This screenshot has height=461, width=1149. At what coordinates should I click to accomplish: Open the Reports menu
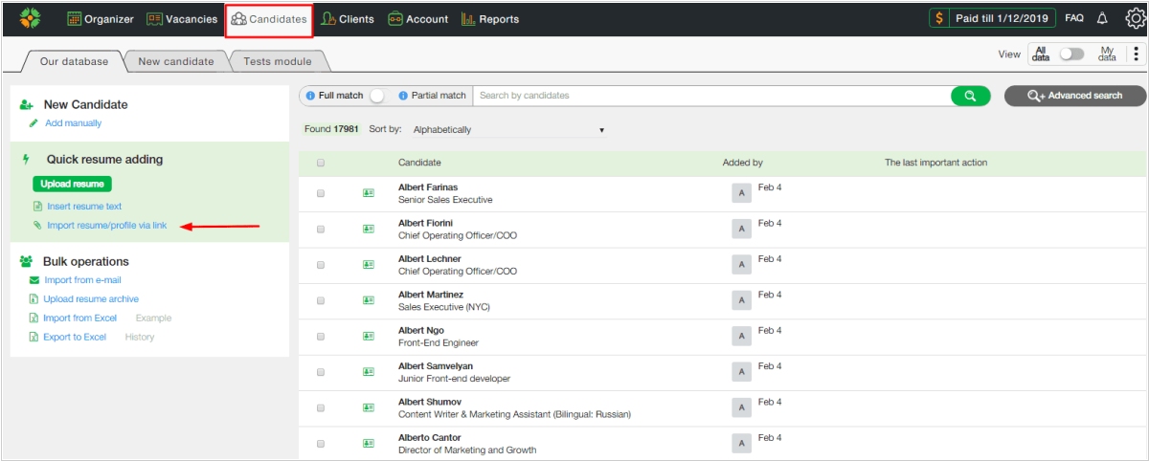(490, 19)
